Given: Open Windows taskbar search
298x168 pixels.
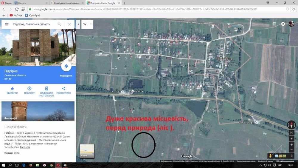Looking at the screenshot, I should pos(10,165).
